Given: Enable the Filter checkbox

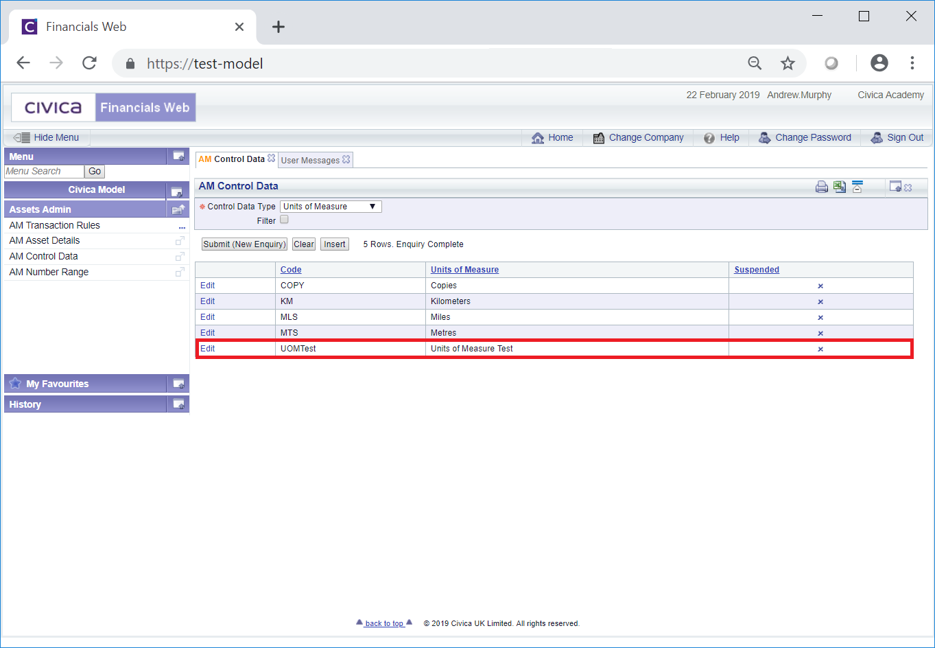Looking at the screenshot, I should coord(284,220).
